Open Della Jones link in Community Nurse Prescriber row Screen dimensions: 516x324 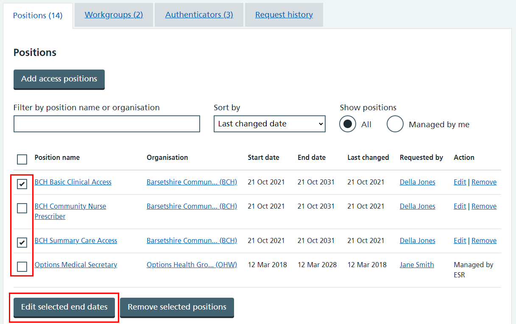[x=417, y=206]
